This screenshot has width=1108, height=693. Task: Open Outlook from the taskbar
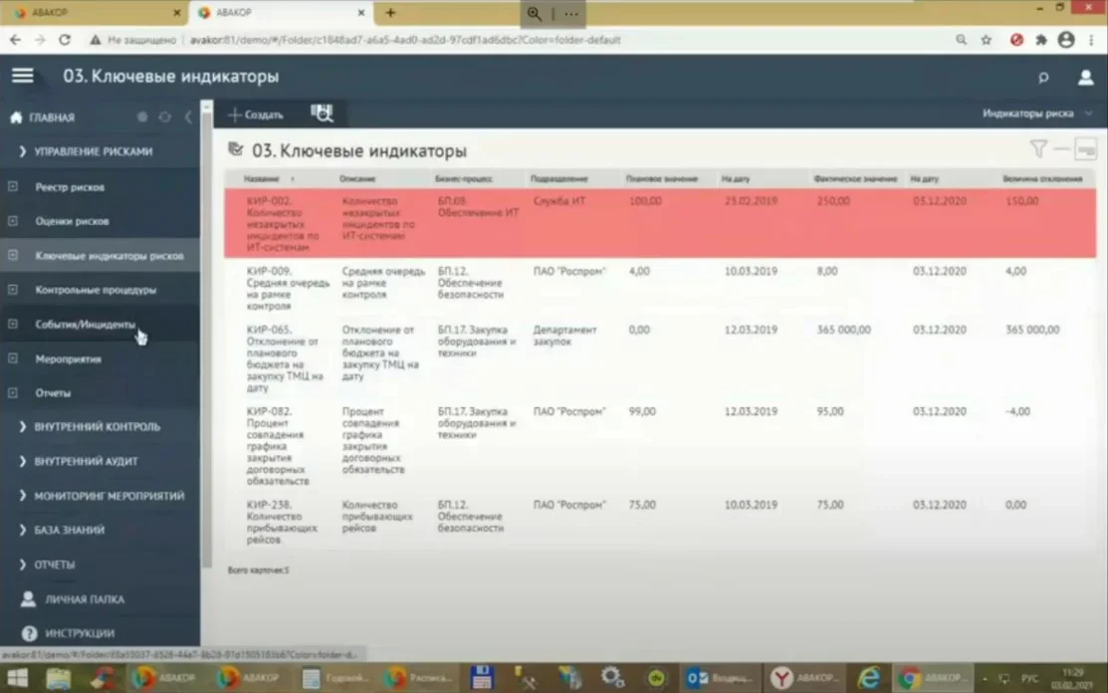pos(720,678)
